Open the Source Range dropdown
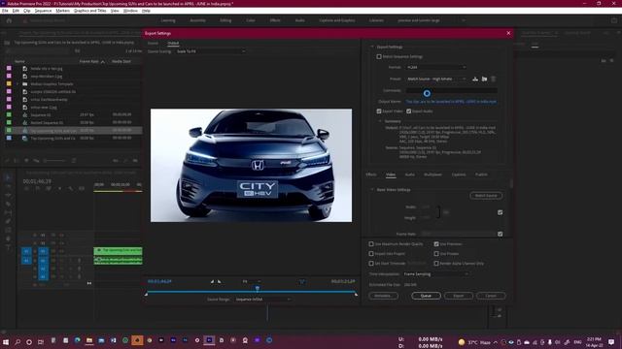Viewport: 622px width, 349px height. [262, 300]
